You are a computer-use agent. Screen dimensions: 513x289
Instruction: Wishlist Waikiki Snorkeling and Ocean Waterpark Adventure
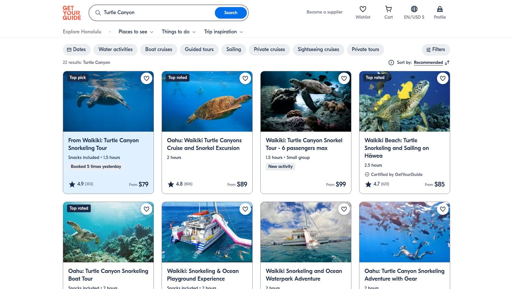click(x=344, y=209)
